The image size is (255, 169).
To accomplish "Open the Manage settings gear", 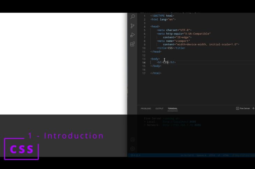I will click(x=132, y=149).
